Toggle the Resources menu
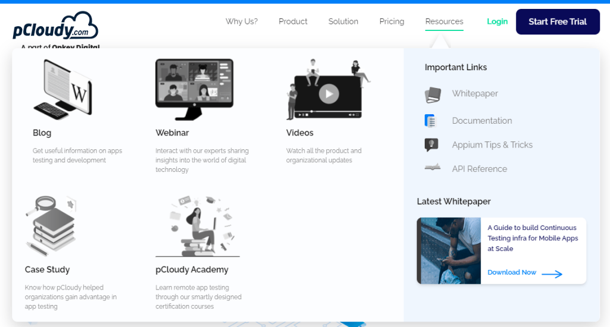Screen dimensions: 610x327 coord(444,21)
